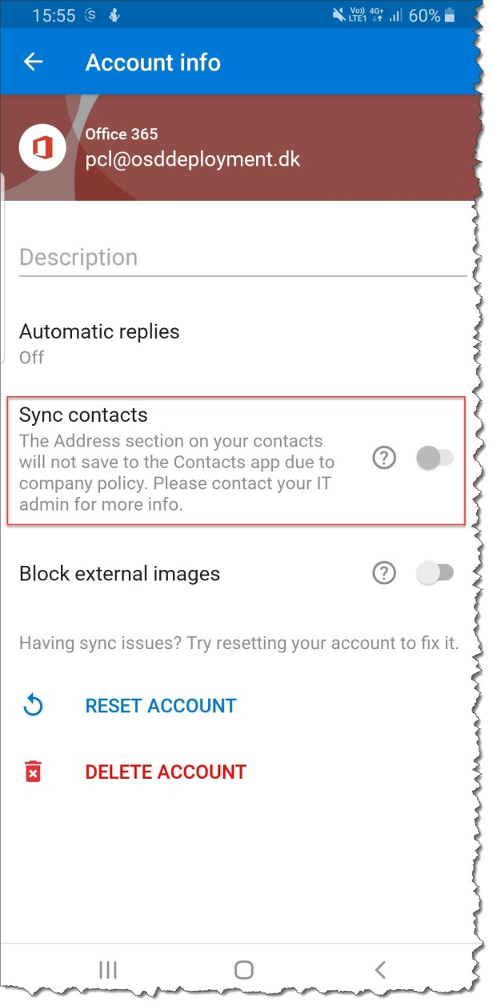This screenshot has width=493, height=1006.
Task: Tap RESET ACCOUNT
Action: point(160,705)
